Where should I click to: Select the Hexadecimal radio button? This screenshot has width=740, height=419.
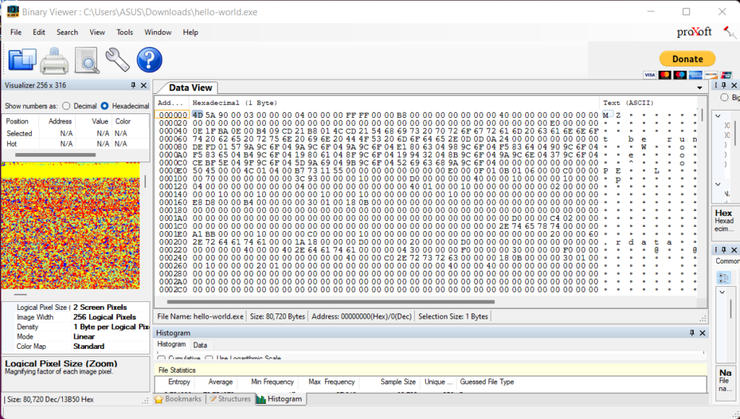105,106
